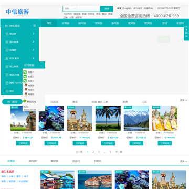
Task: Expand the 欧洲 澳洲 submenu arrow
Action: (33, 58)
